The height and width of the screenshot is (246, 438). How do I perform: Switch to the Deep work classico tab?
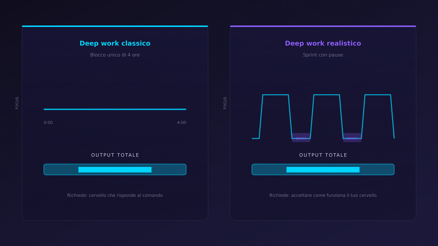pyautogui.click(x=115, y=43)
